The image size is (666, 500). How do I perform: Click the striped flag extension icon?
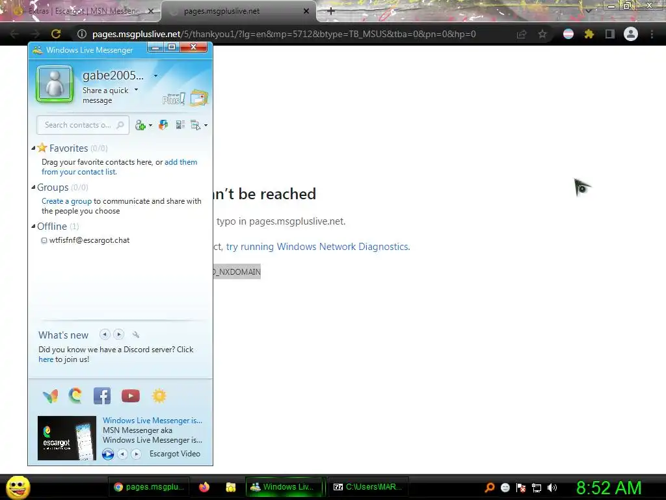pyautogui.click(x=568, y=34)
